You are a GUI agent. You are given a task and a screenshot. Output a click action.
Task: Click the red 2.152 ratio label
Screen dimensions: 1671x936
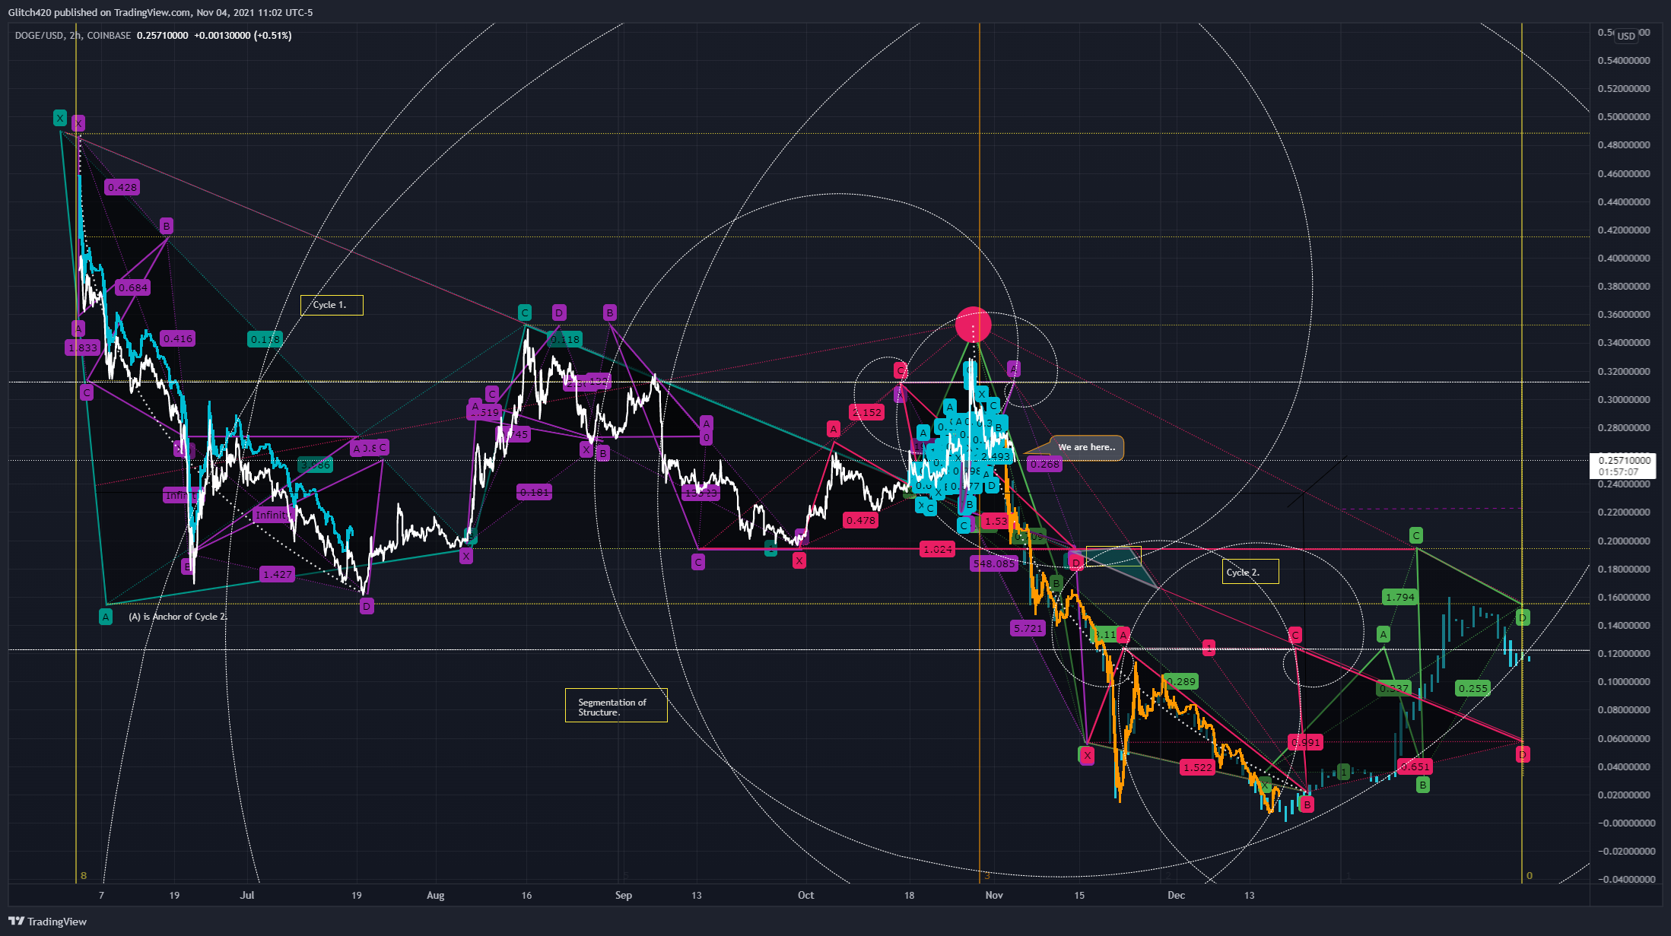click(x=867, y=412)
